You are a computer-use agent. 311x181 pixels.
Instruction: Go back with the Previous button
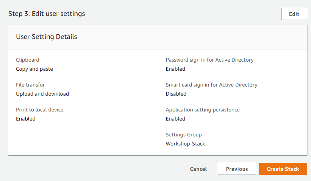click(x=237, y=169)
